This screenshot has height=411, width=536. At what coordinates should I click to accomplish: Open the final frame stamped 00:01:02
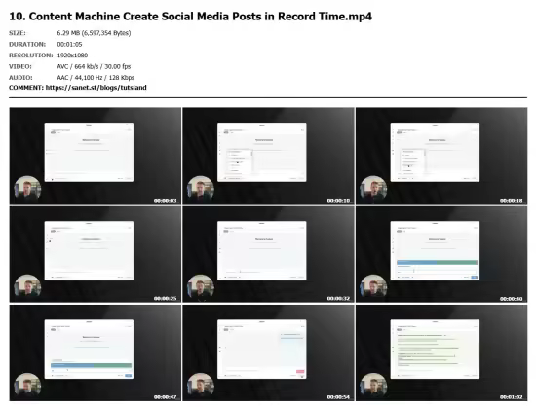(x=441, y=353)
